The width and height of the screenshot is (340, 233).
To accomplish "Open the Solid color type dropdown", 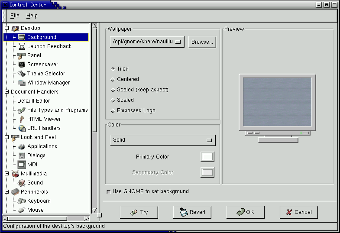I will pyautogui.click(x=162, y=140).
